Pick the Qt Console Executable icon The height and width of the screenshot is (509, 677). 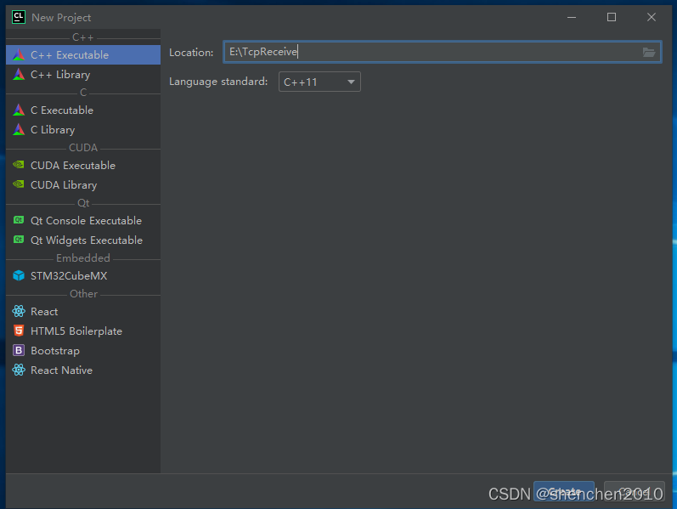[19, 220]
